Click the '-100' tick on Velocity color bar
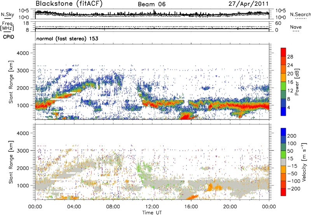The image size is (311, 215). pos(294,181)
